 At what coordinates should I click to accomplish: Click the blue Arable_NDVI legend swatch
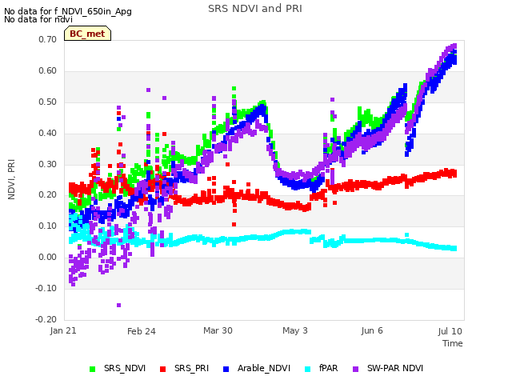[226, 369]
